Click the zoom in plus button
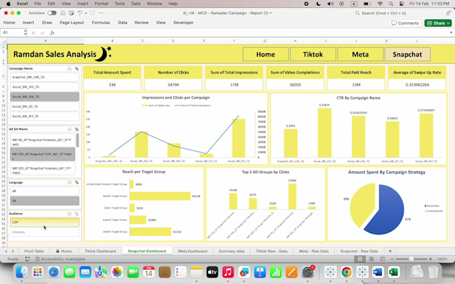The image size is (455, 284). (431, 259)
